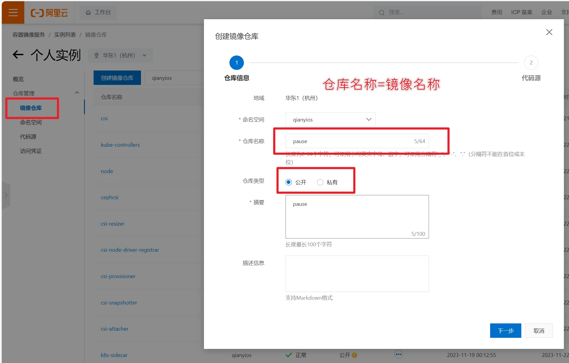Click the back arrow beside 个人实例
Image resolution: width=569 pixels, height=363 pixels.
click(18, 55)
